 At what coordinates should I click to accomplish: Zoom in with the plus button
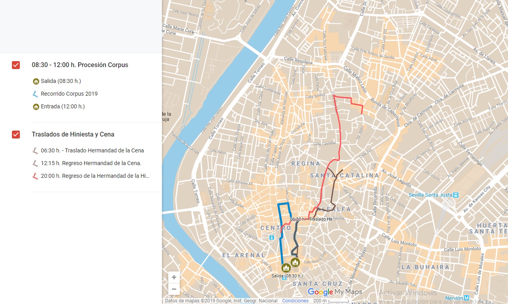point(174,277)
